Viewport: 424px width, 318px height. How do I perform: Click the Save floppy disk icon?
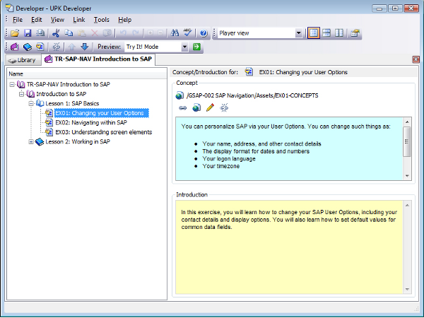click(x=28, y=33)
